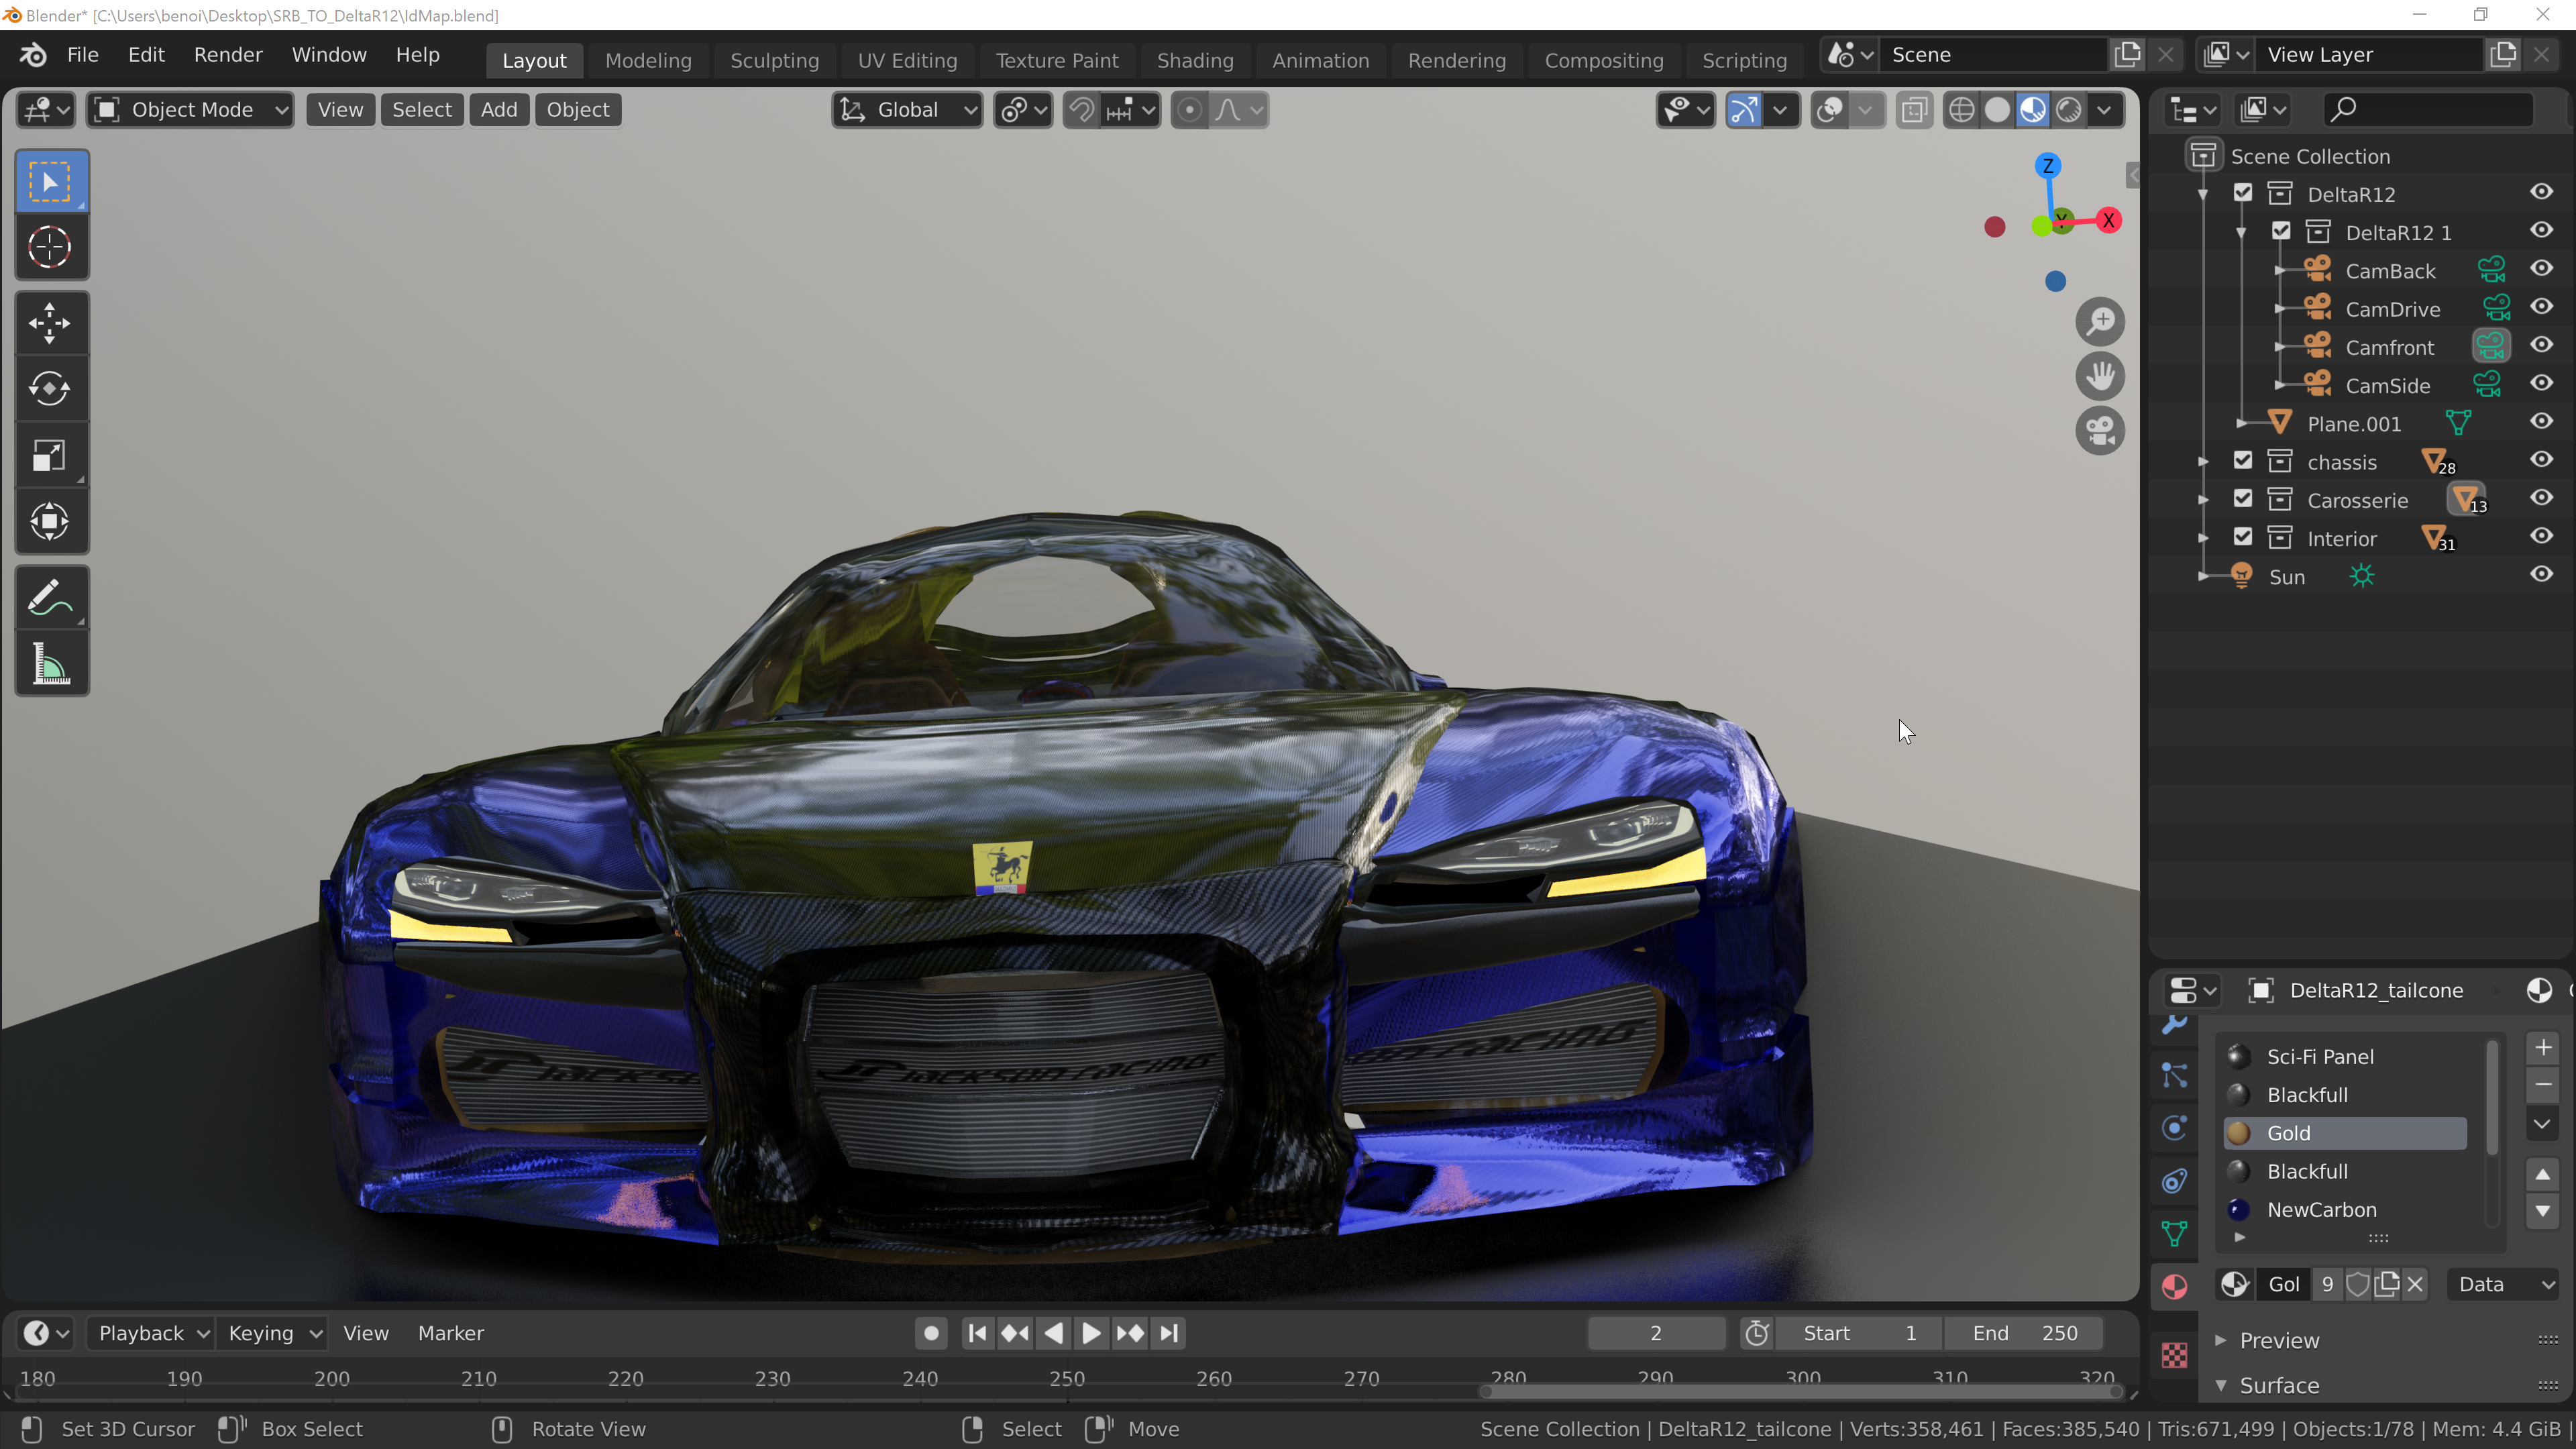Select the Select Box tool

[x=51, y=181]
